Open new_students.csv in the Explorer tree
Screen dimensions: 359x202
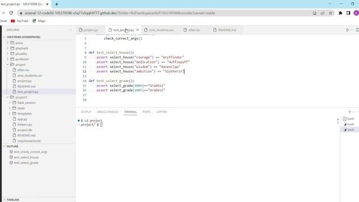click(x=30, y=76)
